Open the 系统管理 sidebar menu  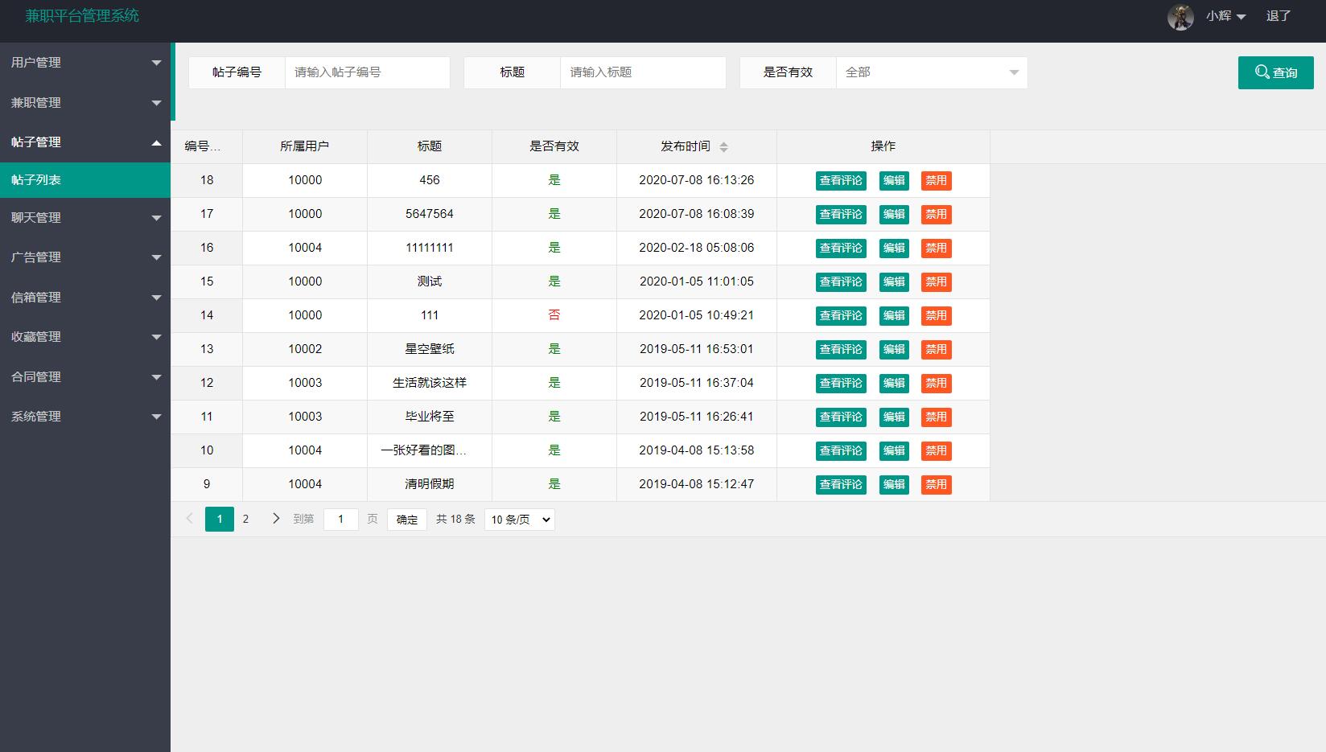[x=85, y=416]
